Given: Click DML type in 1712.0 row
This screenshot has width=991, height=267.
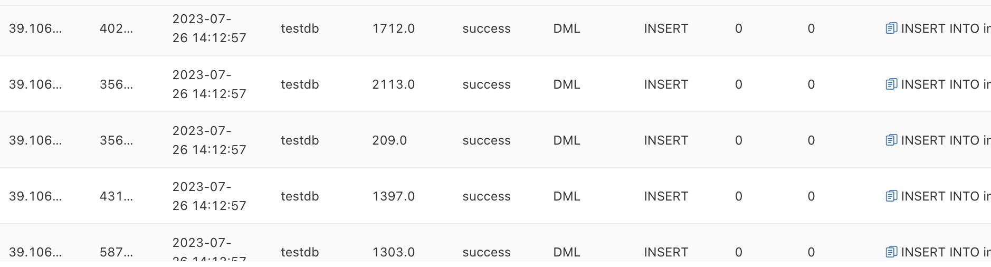Looking at the screenshot, I should click(567, 28).
